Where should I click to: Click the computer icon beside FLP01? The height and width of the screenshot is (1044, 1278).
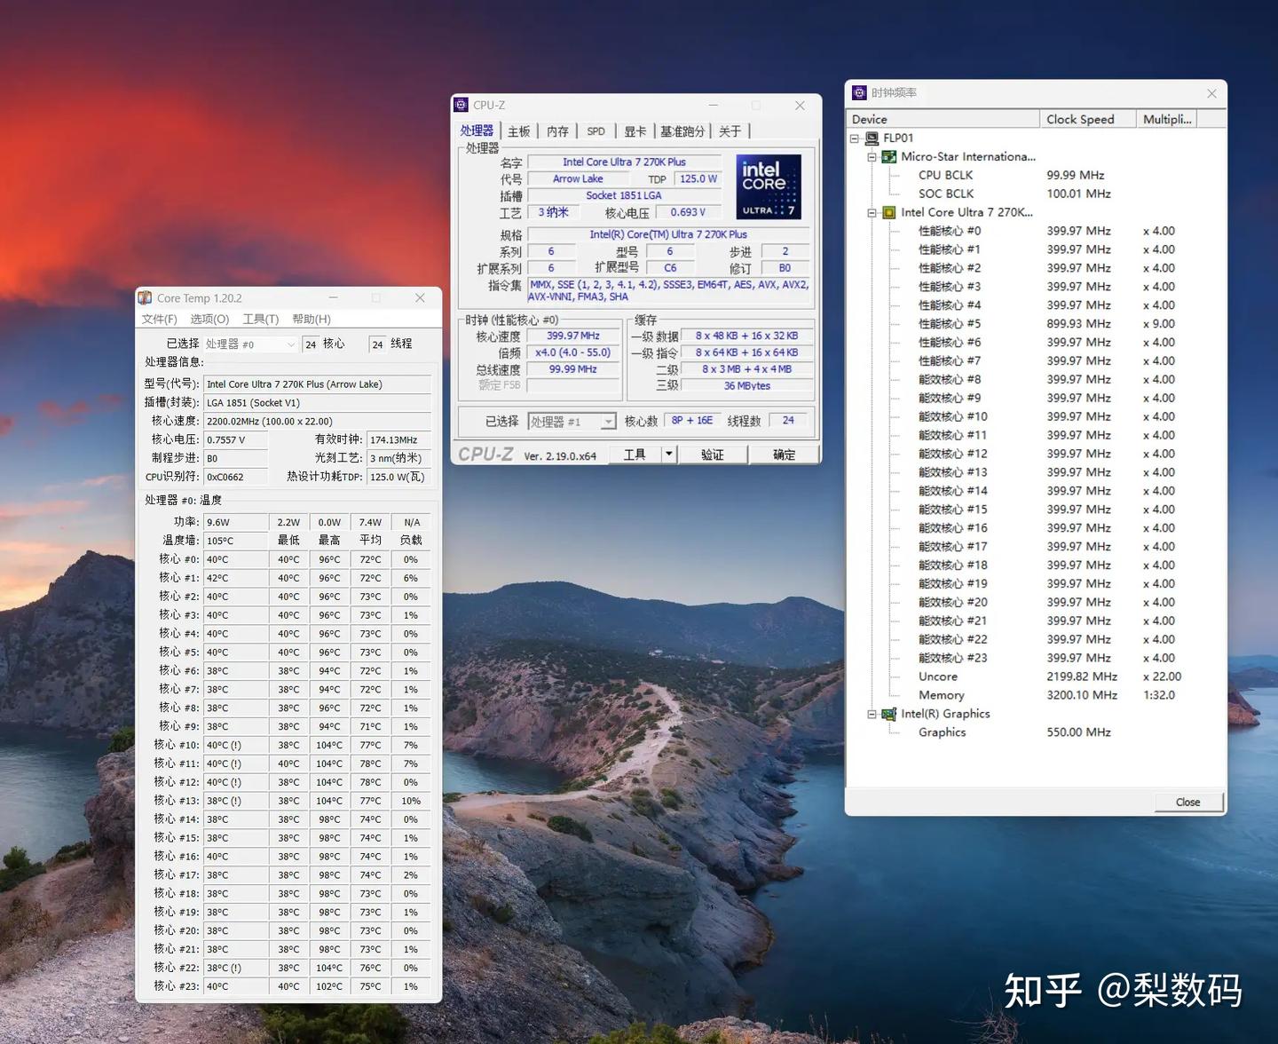coord(872,138)
